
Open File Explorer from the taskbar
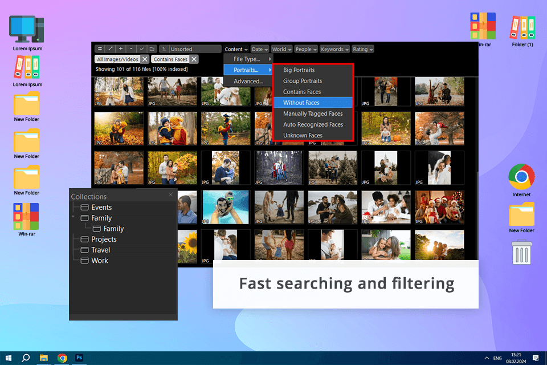[44, 358]
